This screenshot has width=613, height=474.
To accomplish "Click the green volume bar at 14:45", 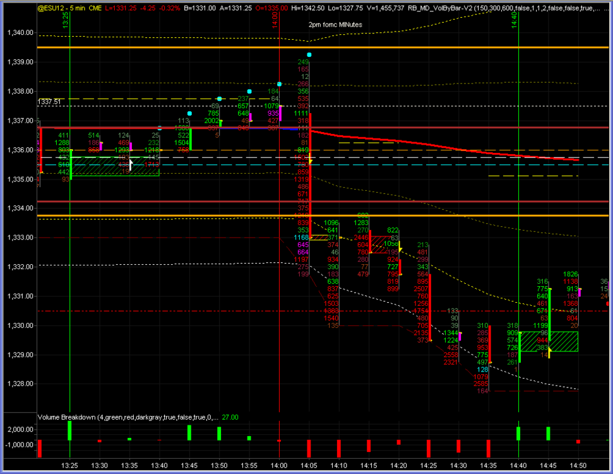I will (548, 434).
